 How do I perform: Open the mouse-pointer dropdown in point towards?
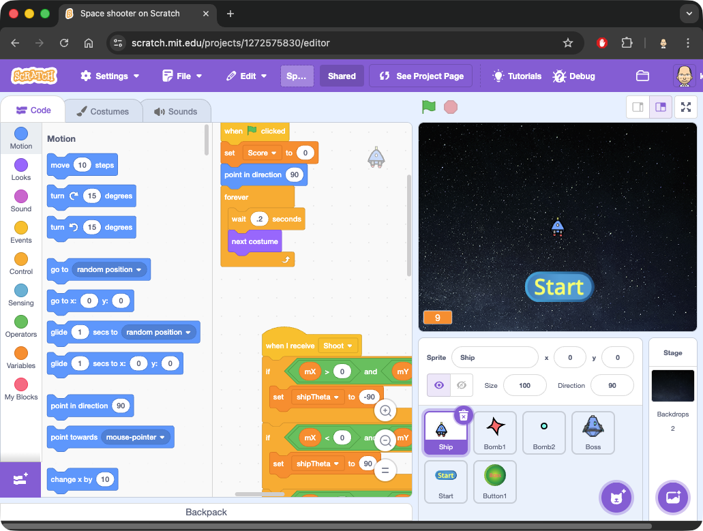(134, 437)
